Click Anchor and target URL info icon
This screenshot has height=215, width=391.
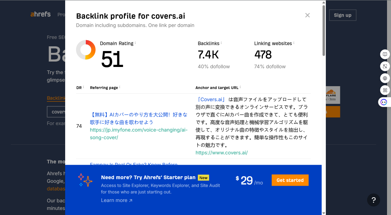click(x=240, y=87)
